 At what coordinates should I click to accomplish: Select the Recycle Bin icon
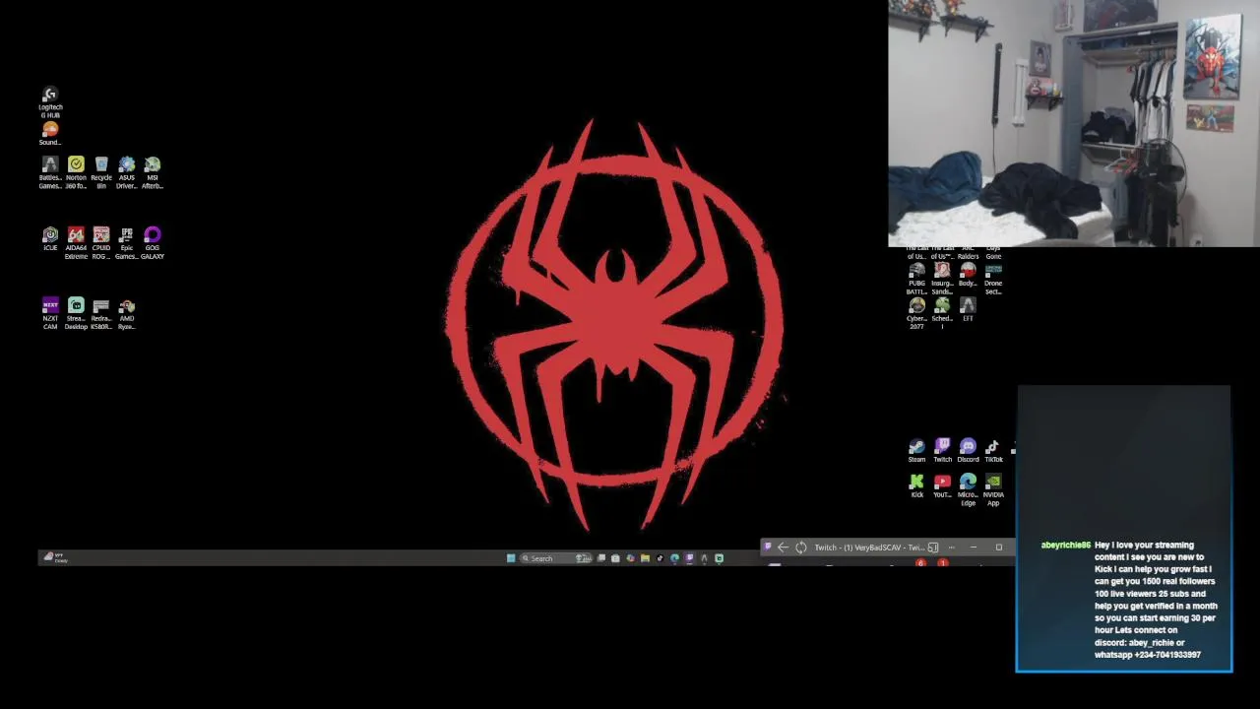pyautogui.click(x=101, y=172)
